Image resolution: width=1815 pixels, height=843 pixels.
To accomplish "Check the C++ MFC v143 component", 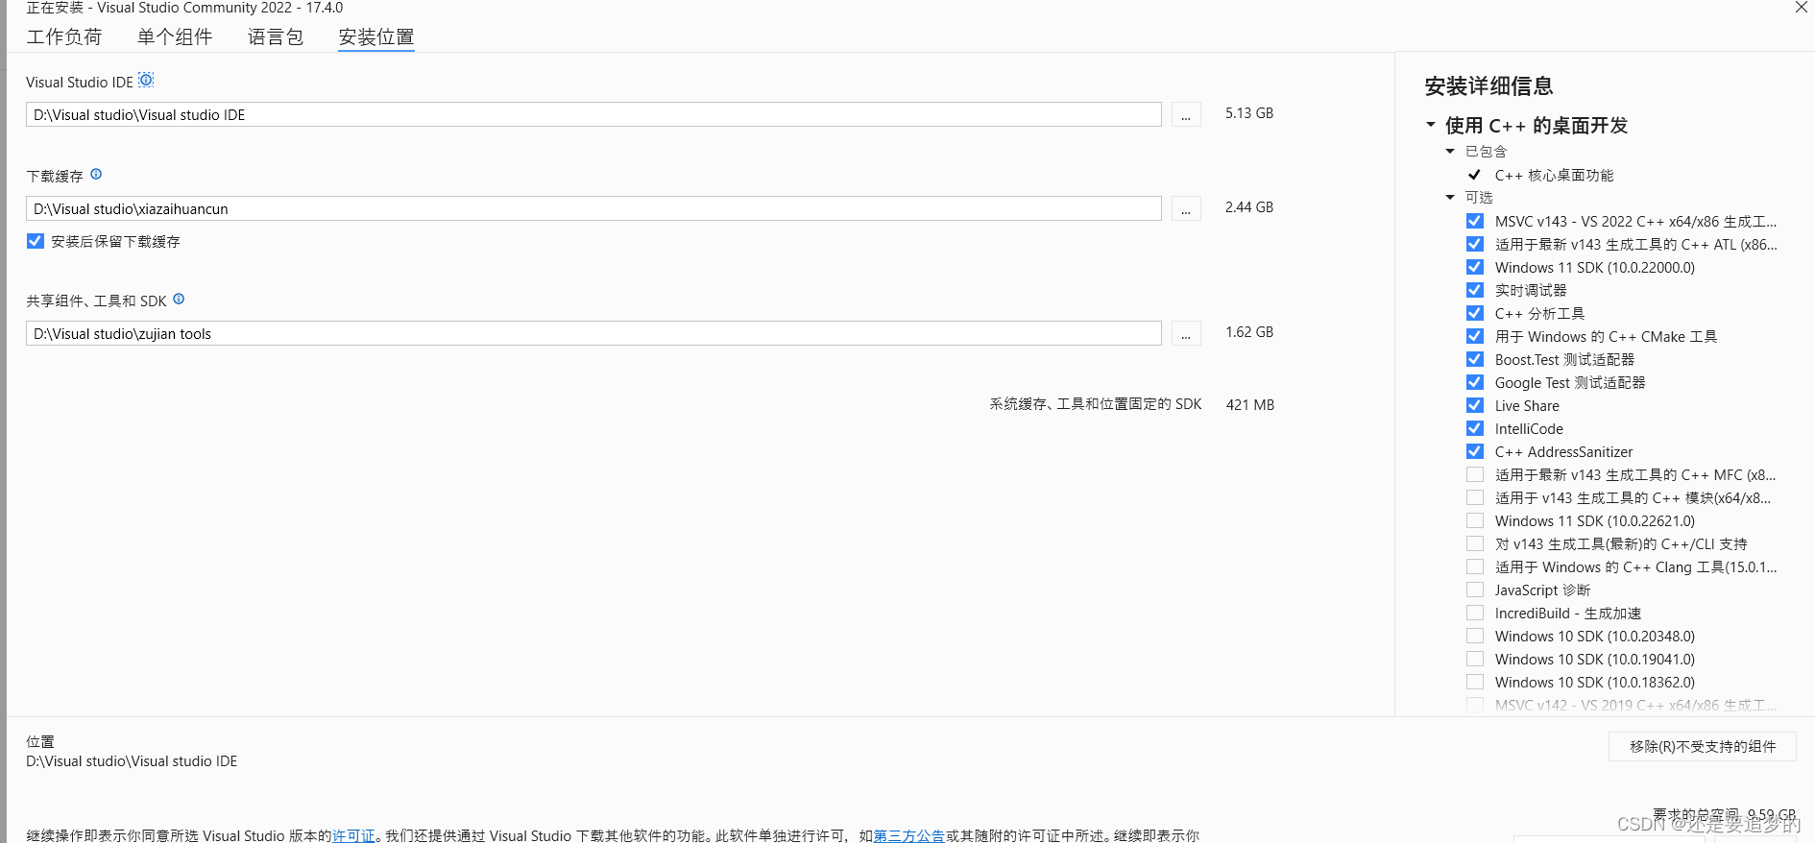I will 1475,474.
